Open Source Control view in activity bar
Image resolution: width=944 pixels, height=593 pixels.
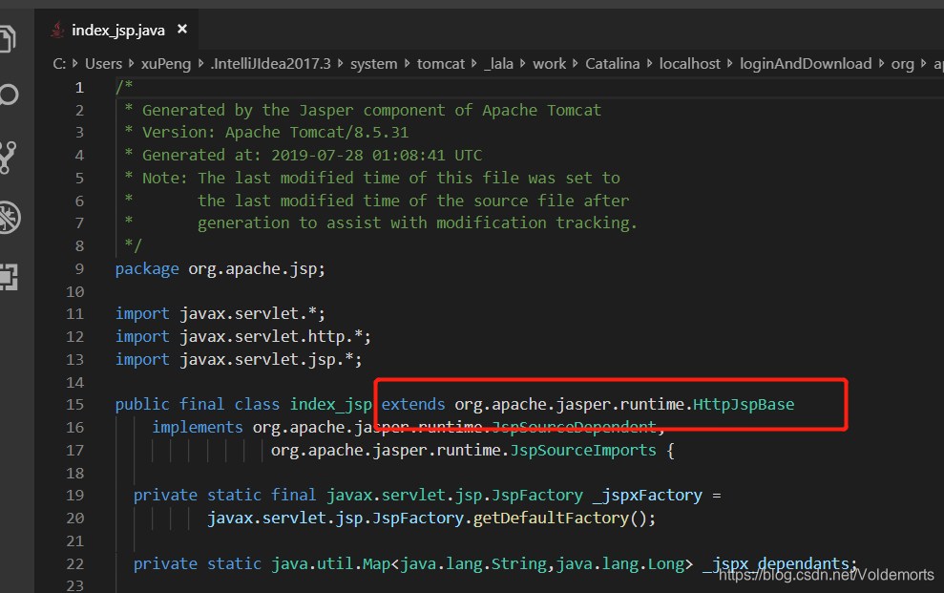(8, 158)
